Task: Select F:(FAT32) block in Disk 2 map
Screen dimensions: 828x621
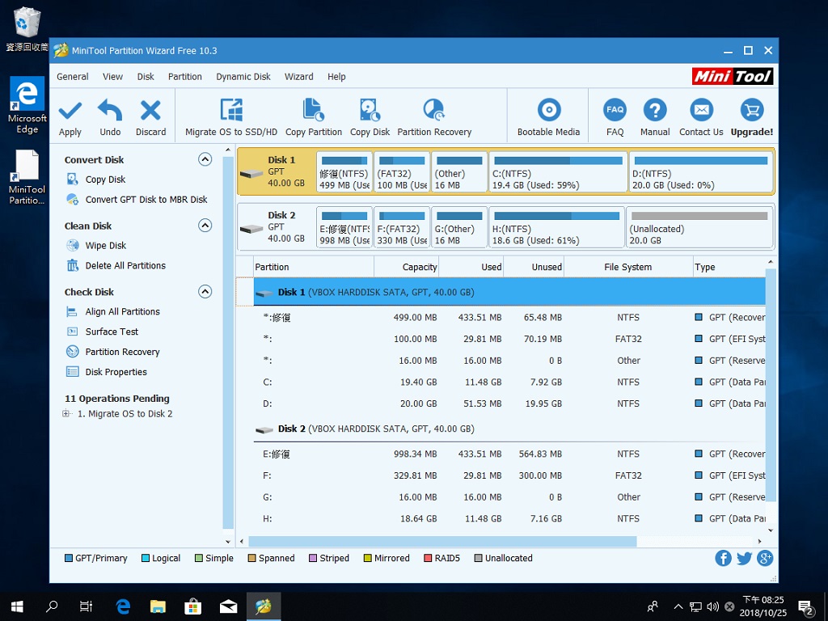Action: click(401, 227)
